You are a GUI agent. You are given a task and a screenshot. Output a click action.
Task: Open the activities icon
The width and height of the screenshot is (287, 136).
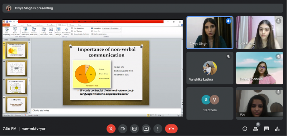point(277,129)
